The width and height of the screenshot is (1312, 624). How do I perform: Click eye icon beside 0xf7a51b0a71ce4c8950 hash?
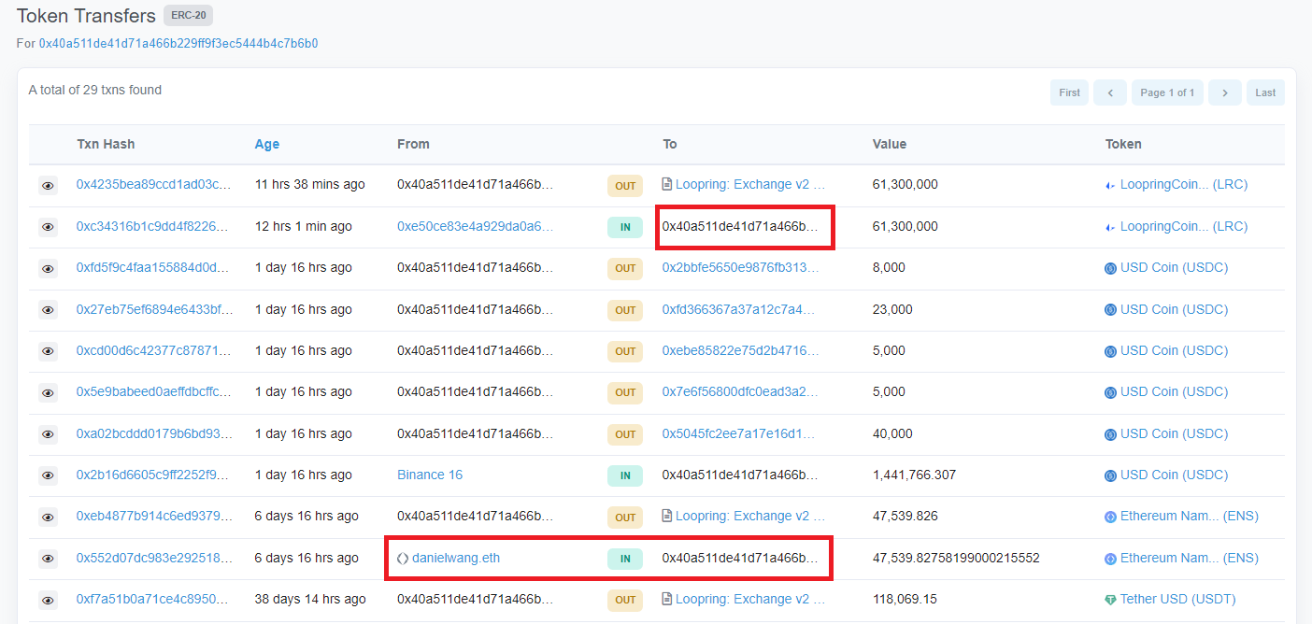[48, 600]
